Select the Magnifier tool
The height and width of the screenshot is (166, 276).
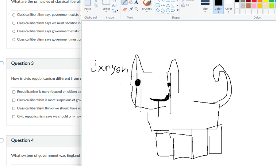click(136, 9)
